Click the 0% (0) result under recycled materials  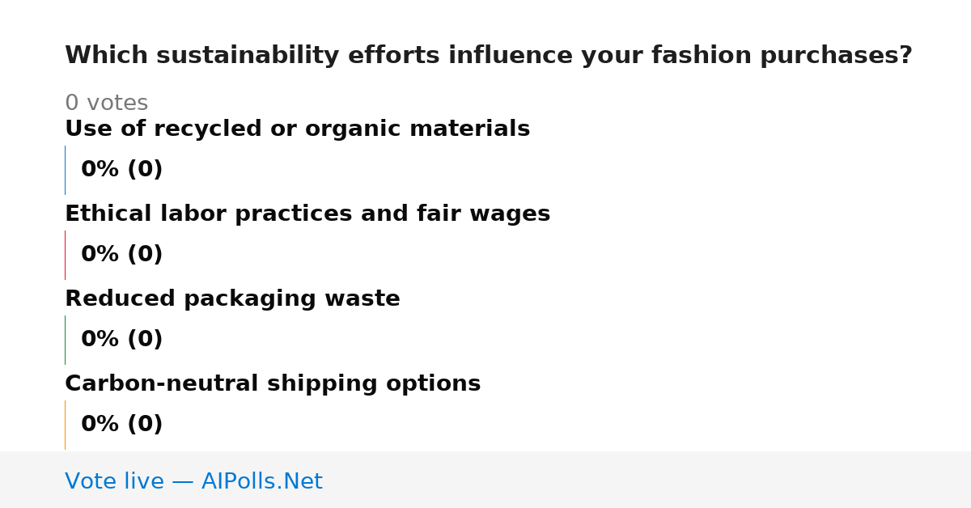[121, 170]
